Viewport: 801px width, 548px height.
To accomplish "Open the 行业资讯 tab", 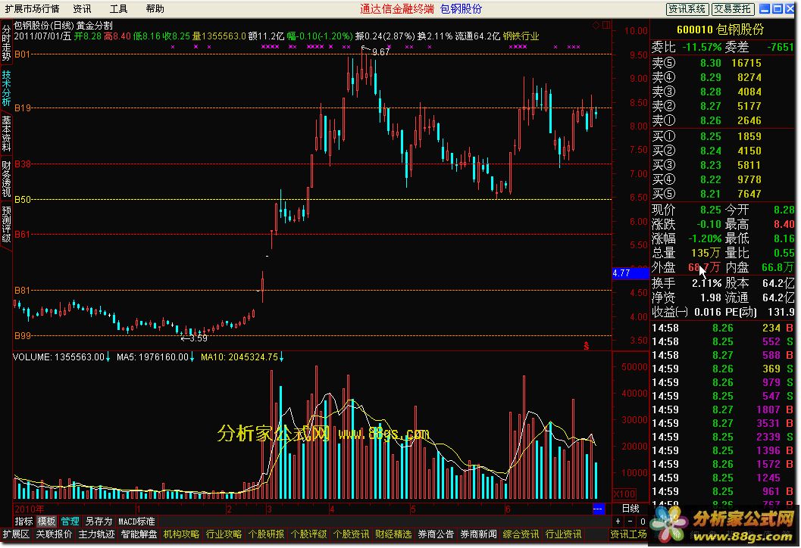I will 563,534.
